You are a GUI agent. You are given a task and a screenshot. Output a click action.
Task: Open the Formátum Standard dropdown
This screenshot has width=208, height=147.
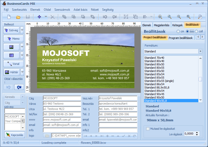(200, 51)
